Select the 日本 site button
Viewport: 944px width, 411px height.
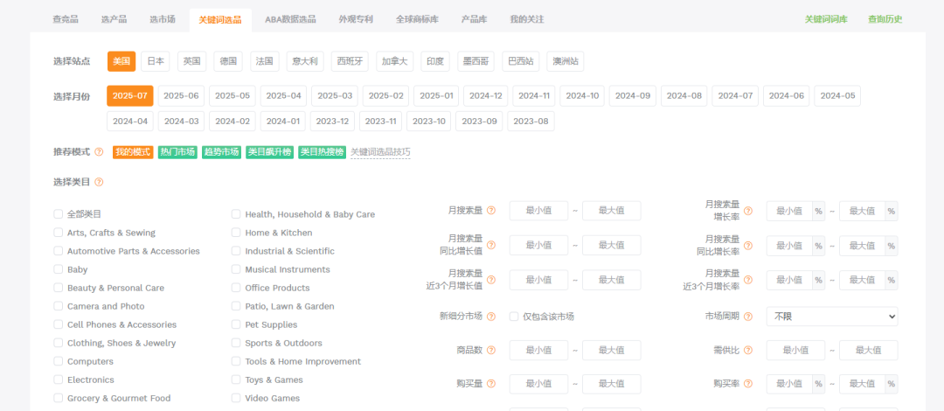click(156, 61)
